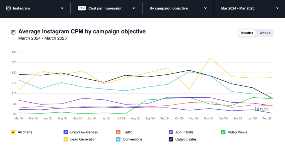This screenshot has width=285, height=153.
Task: Click the birch watermark logo
Action: coord(262,108)
